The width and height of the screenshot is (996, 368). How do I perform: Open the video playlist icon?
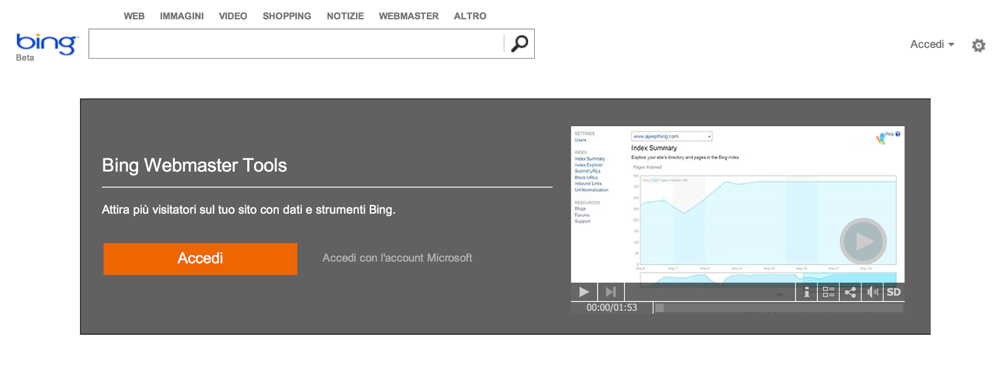[x=828, y=292]
